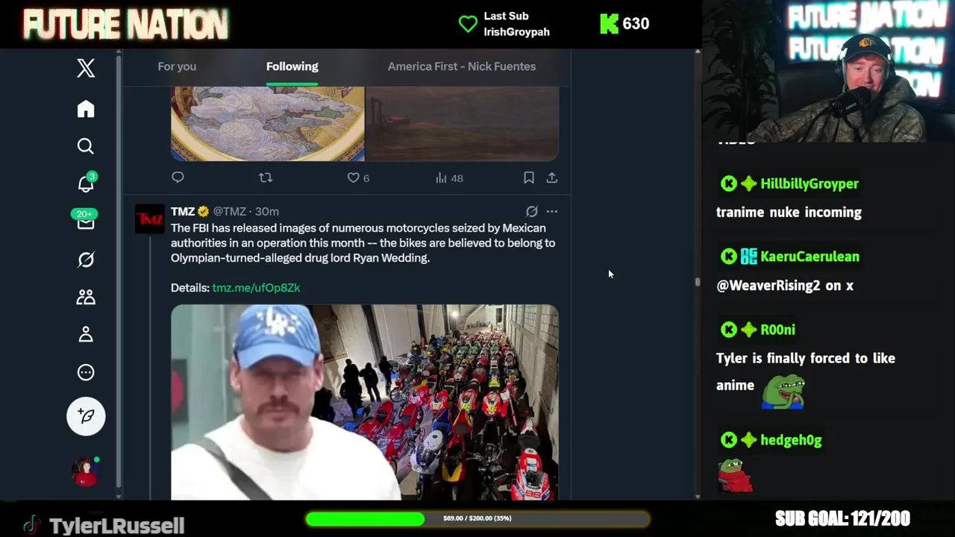Open notifications bell with 3 badge
This screenshot has height=537, width=955.
[x=86, y=183]
